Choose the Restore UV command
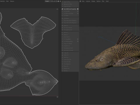140x105 pixels. 70,69
